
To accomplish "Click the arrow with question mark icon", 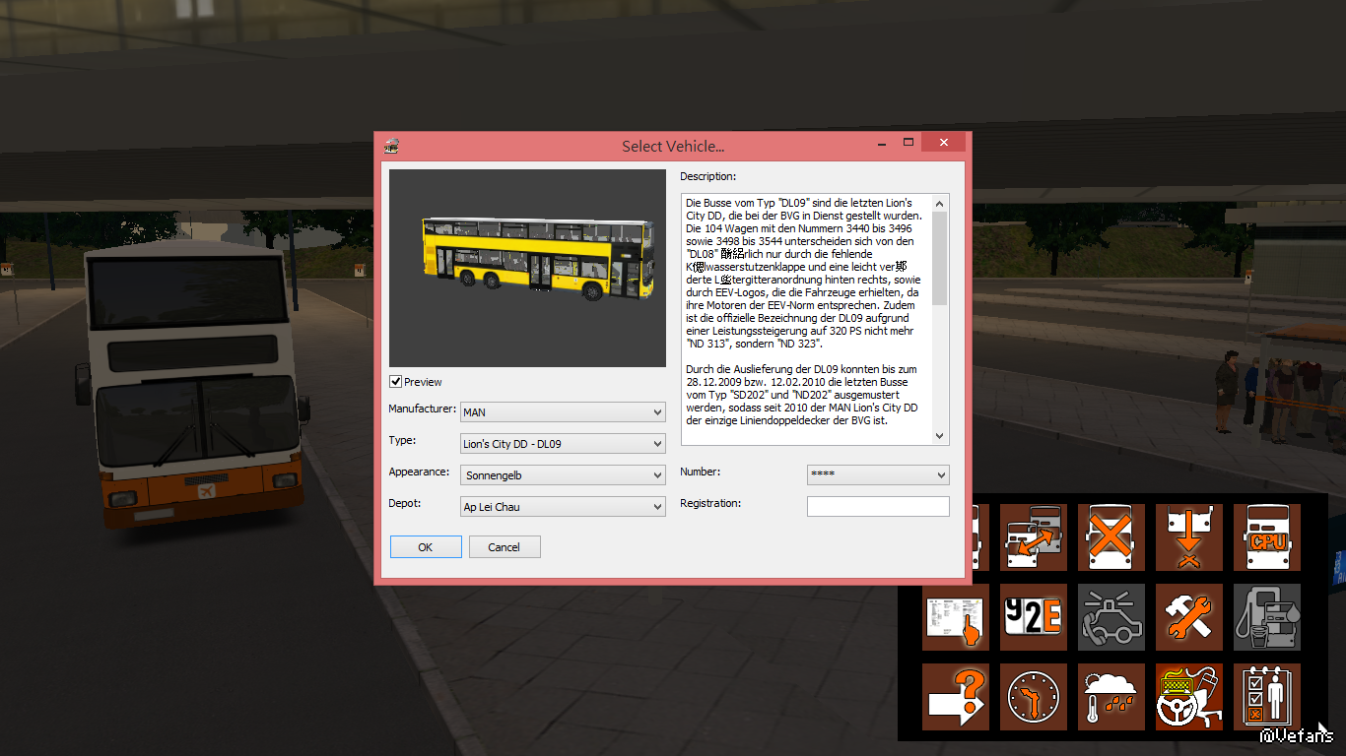I will click(956, 696).
